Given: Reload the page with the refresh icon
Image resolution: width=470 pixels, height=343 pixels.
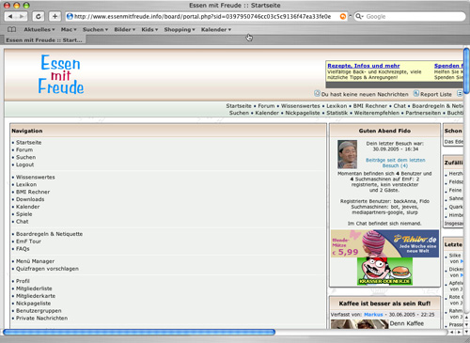Looking at the screenshot, I should [x=39, y=16].
